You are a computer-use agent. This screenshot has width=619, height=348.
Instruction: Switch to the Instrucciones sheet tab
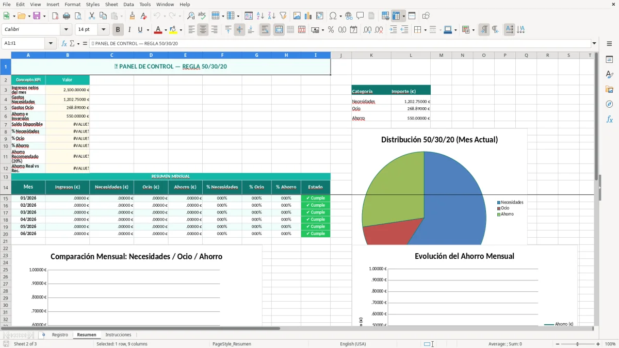tap(118, 335)
